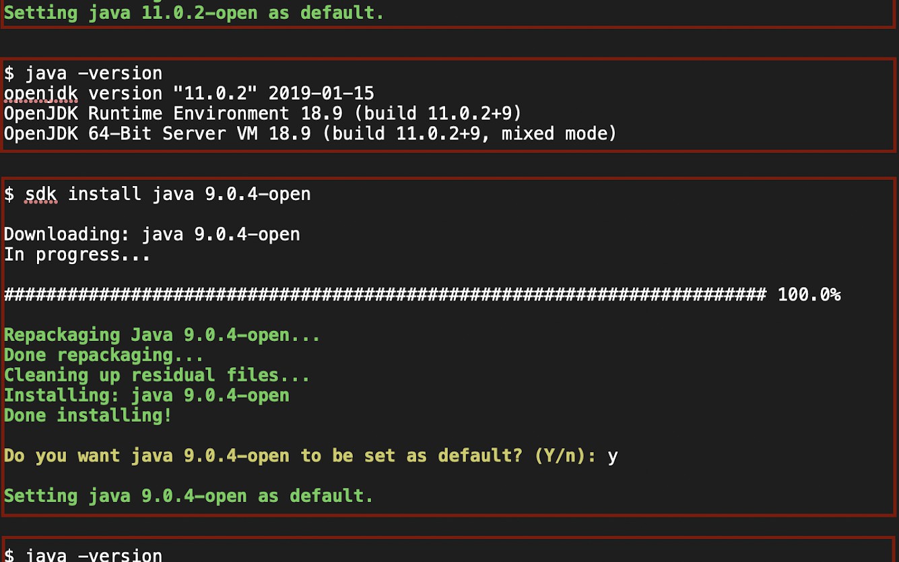
Task: Click the "Setting java 11.0.2-open as default" line
Action: (x=194, y=13)
